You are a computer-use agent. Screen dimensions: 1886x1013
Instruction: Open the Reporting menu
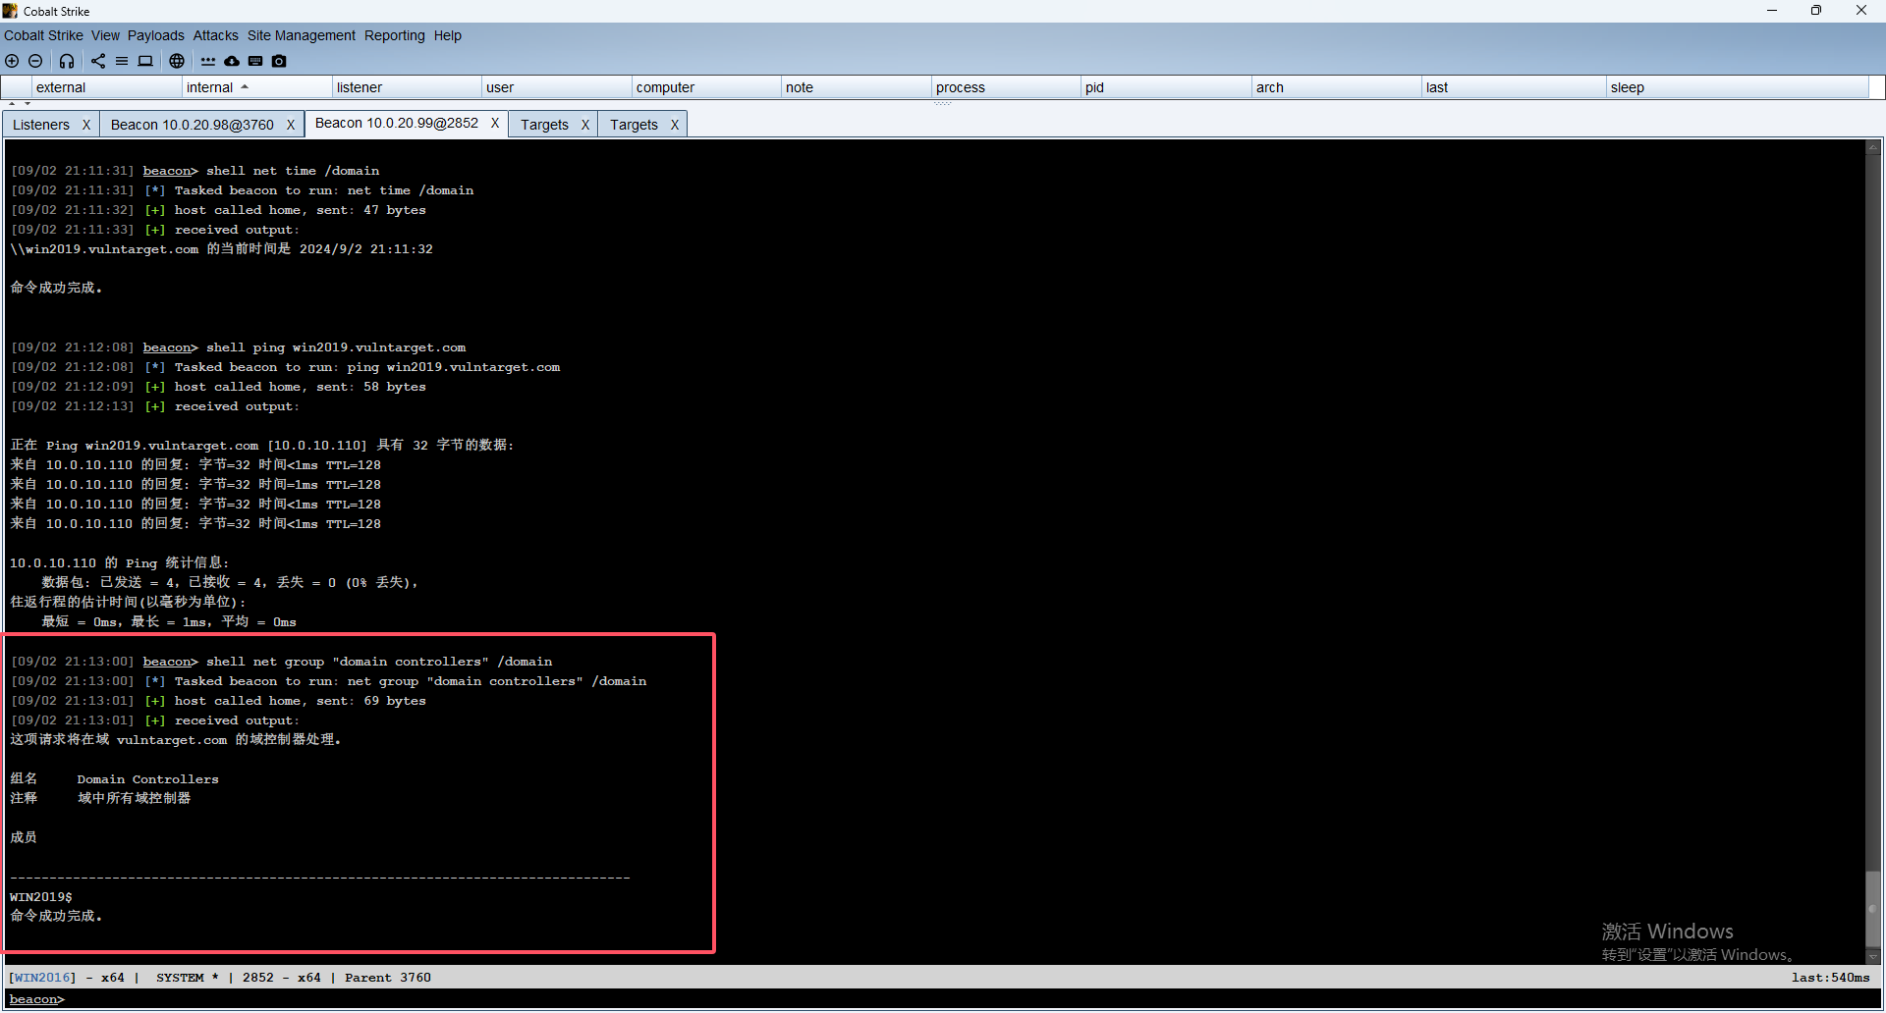click(x=394, y=35)
